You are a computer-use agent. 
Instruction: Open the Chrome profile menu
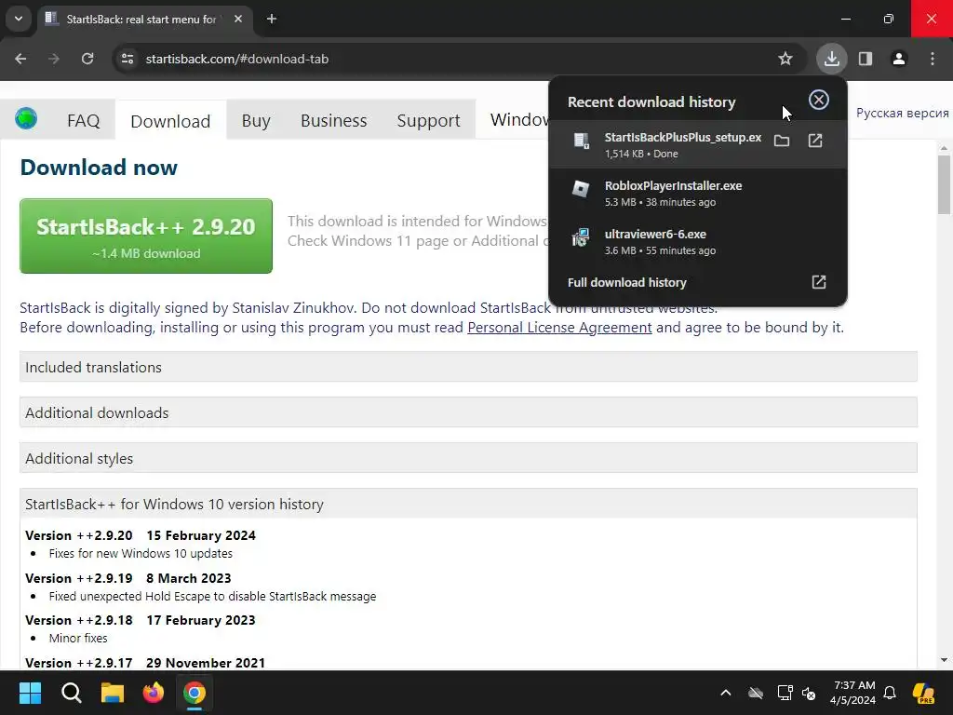pyautogui.click(x=899, y=59)
